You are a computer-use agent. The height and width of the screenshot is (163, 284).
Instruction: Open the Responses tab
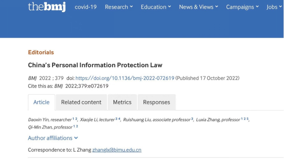coord(157,102)
